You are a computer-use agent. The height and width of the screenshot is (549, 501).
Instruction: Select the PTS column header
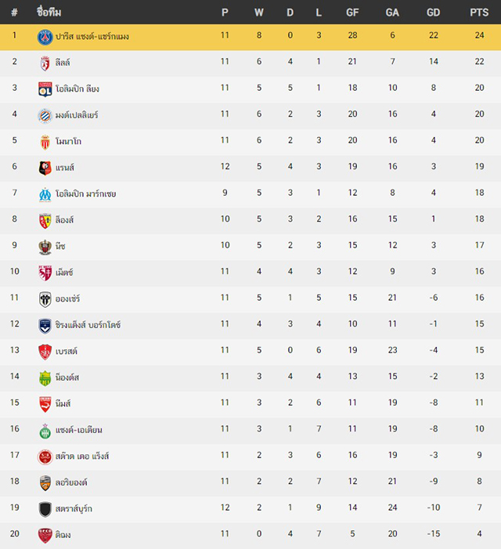(479, 13)
